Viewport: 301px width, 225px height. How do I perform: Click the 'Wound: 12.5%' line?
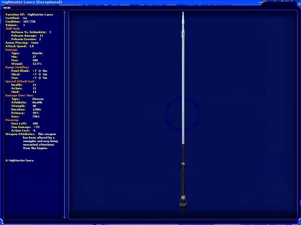coord(26,64)
